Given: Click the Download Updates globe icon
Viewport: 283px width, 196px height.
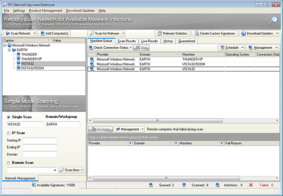Looking at the screenshot, I should pyautogui.click(x=243, y=33).
